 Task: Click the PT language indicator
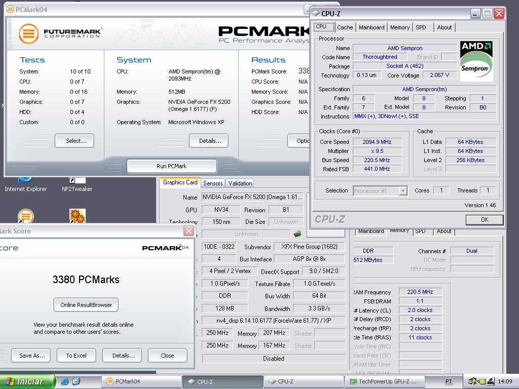449,381
